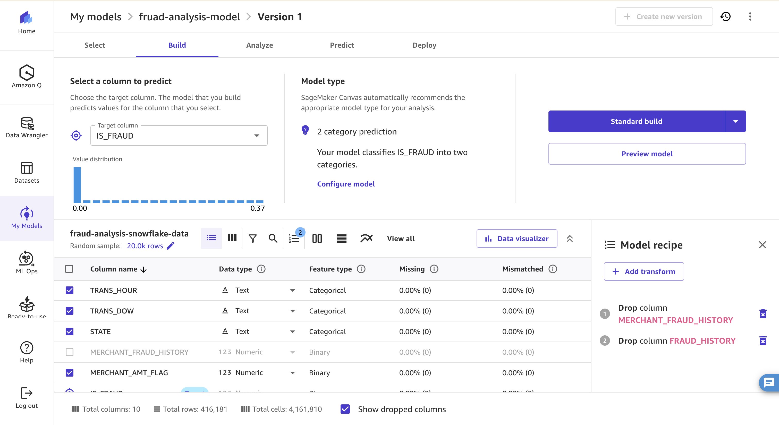Viewport: 779px width, 425px height.
Task: Check the MERCHANT_FRAUD_HISTORY column checkbox
Action: click(x=70, y=352)
